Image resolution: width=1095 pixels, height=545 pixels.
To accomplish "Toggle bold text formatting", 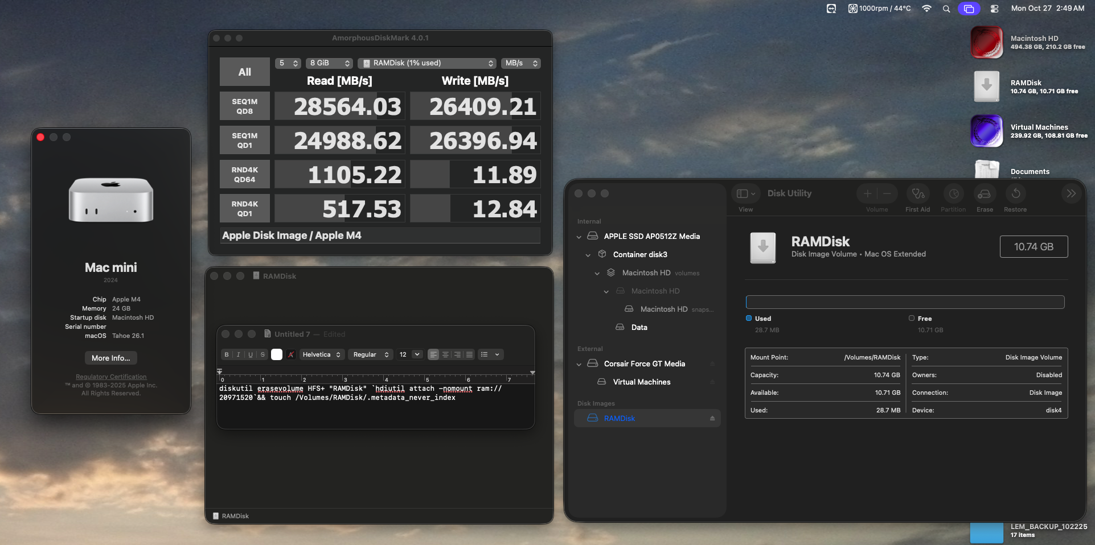I will pyautogui.click(x=227, y=354).
